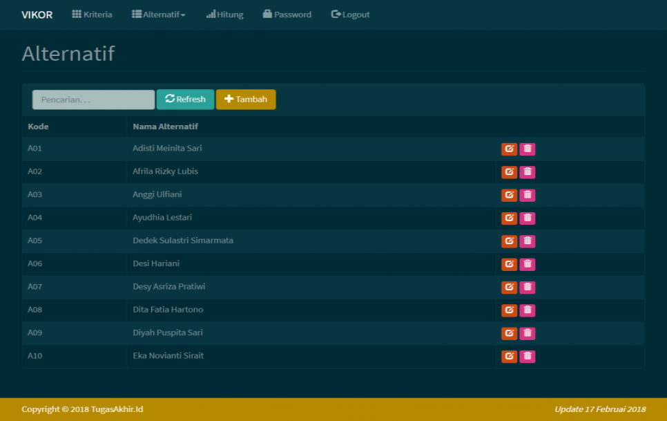Click Logout in the navbar

click(x=350, y=15)
